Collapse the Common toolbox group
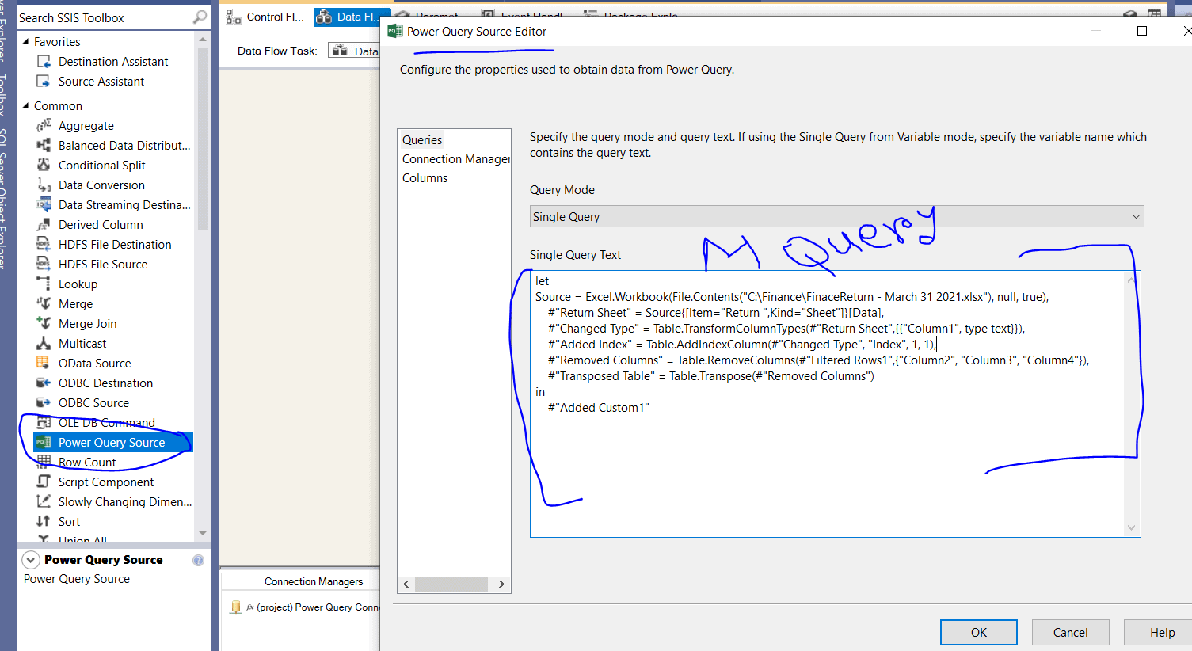The height and width of the screenshot is (651, 1192). [x=25, y=105]
